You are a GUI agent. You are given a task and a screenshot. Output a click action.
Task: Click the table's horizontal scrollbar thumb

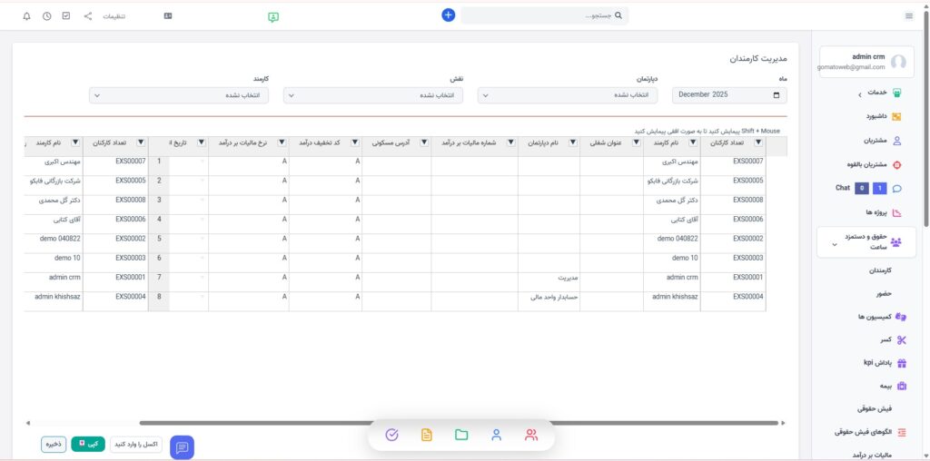click(459, 423)
